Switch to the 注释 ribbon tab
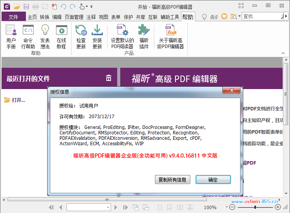This screenshot has width=290, height=213. coord(91,17)
